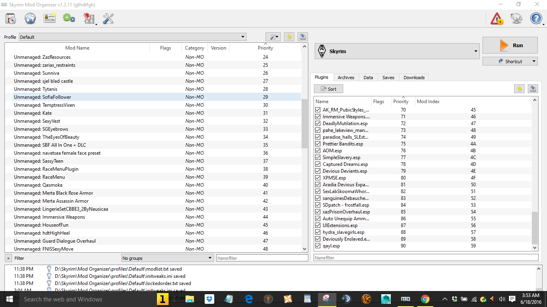Open the No groups dropdown
Screen dimensions: 547x307
pyautogui.click(x=167, y=258)
